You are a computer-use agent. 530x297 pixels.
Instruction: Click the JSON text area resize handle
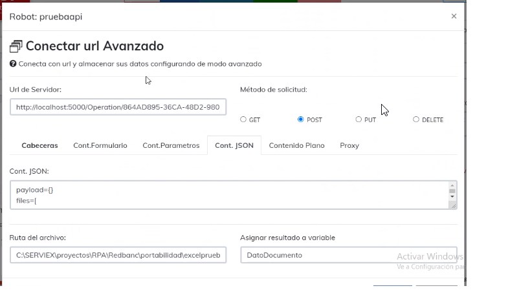tap(452, 205)
